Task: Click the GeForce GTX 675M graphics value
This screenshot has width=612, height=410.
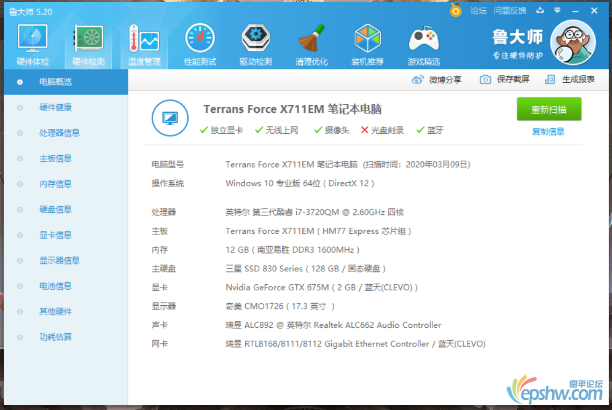Action: (x=322, y=287)
